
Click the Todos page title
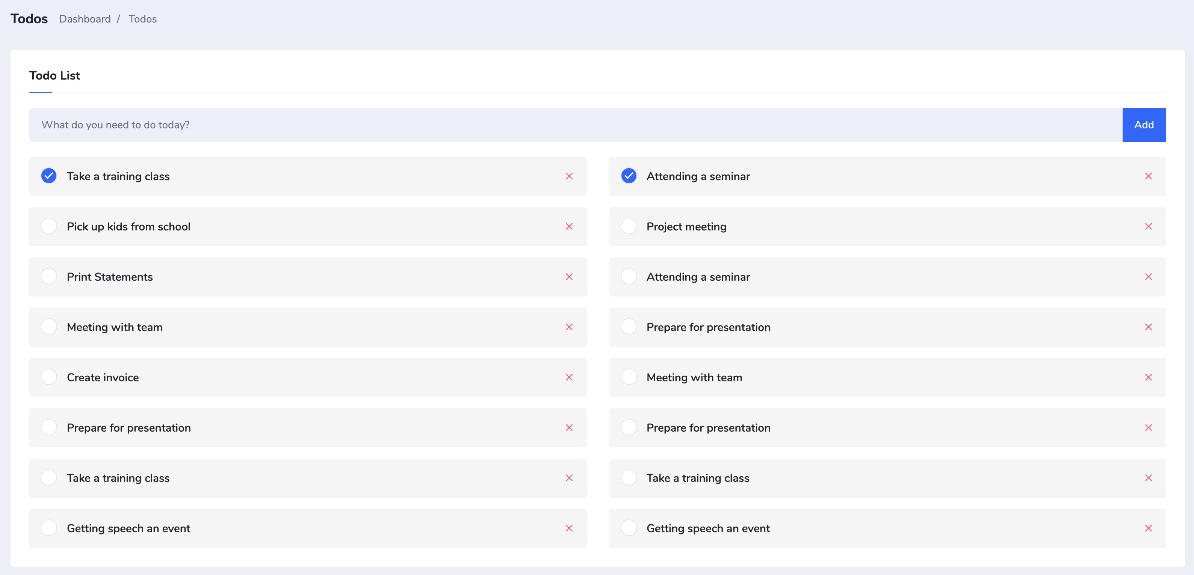tap(29, 19)
